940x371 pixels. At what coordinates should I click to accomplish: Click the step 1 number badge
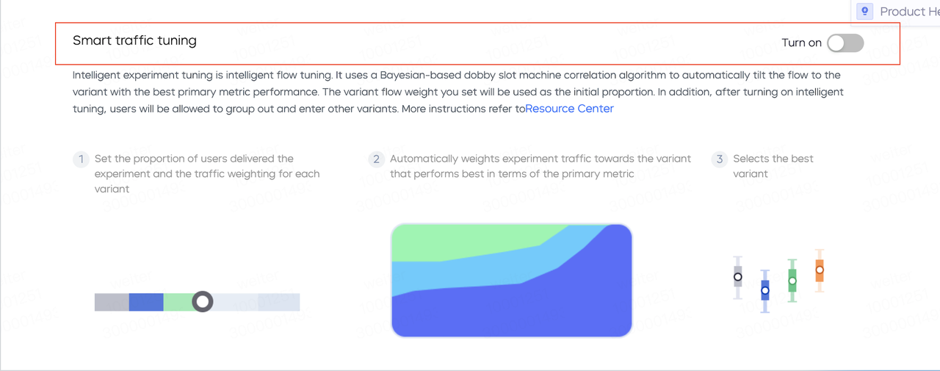click(81, 159)
